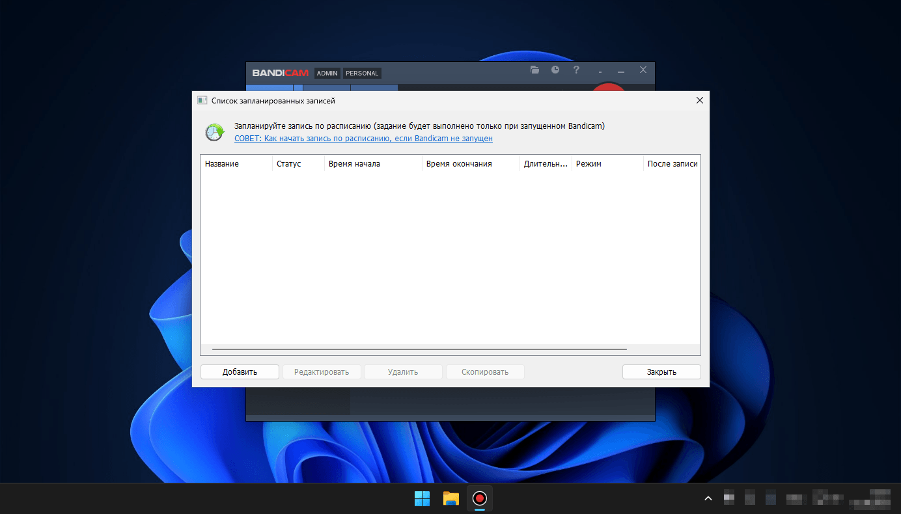Open the СОВЕТ link about scheduled recording
The width and height of the screenshot is (901, 514).
(363, 139)
